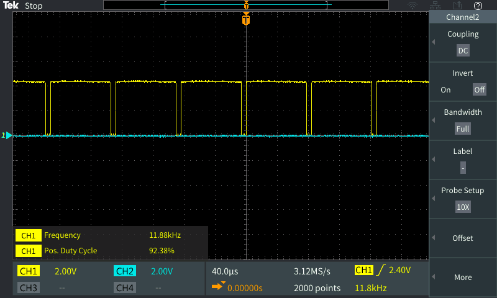Click the CH1 Pos. Duty Cycle measurement badge
The height and width of the screenshot is (298, 497).
pos(28,251)
